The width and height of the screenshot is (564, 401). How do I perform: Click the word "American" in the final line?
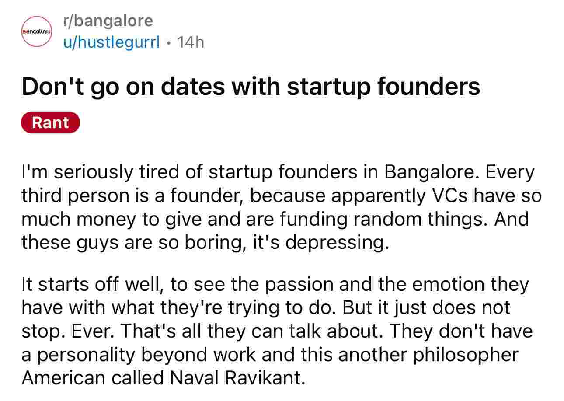pyautogui.click(x=63, y=377)
